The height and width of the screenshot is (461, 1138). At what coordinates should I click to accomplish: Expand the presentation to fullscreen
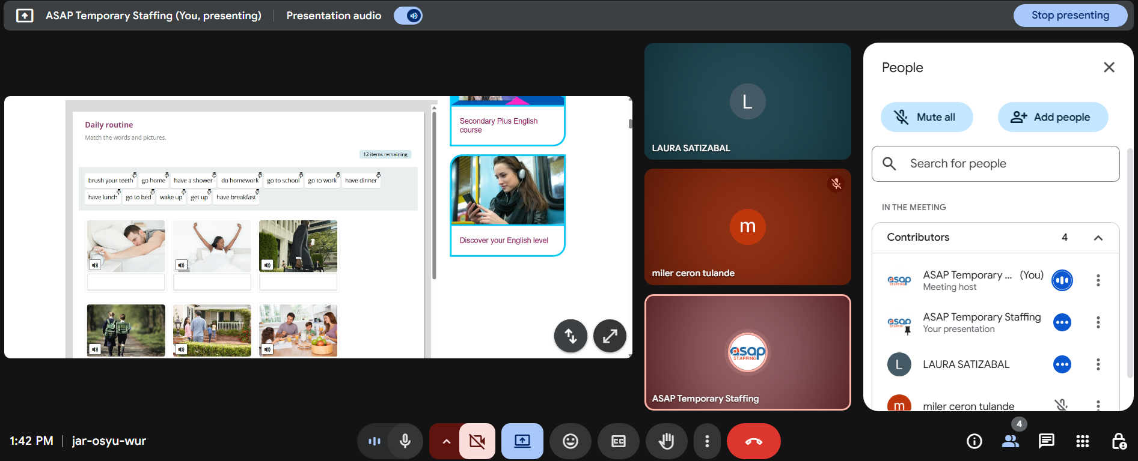click(610, 336)
